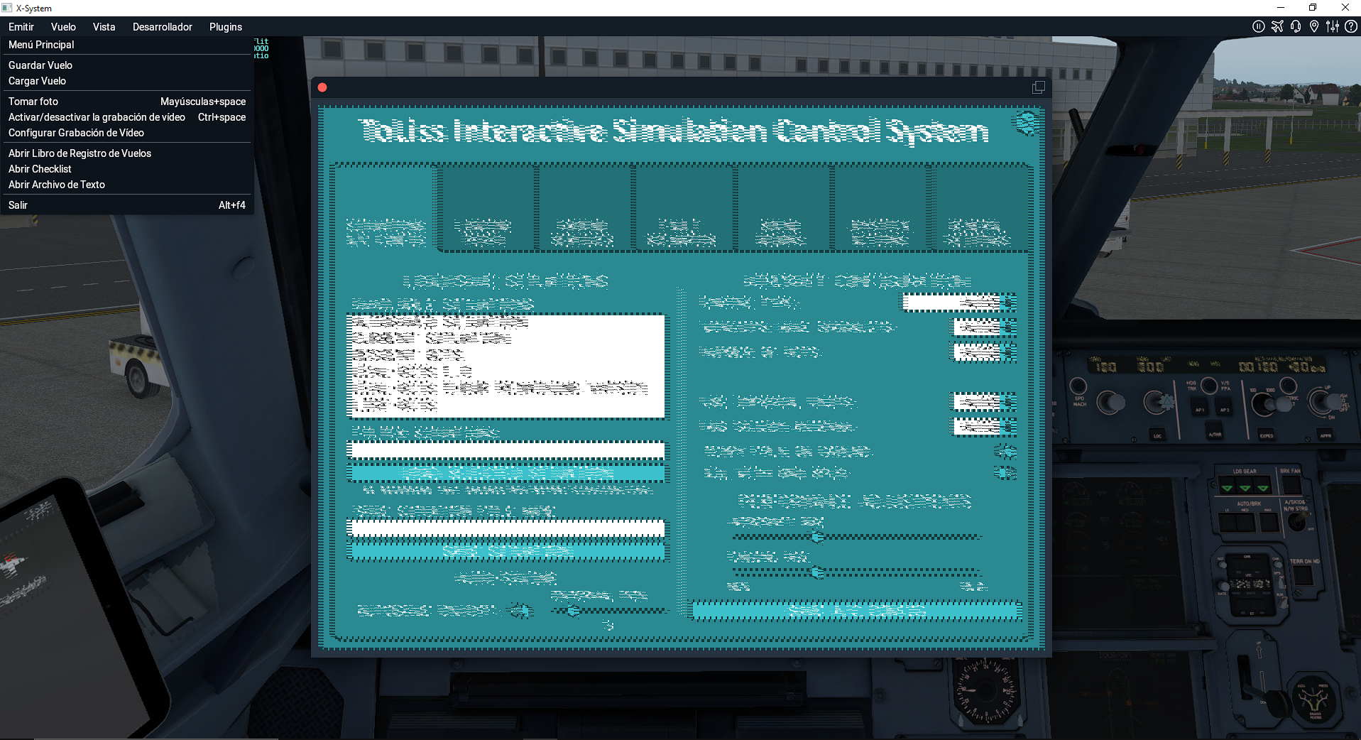
Task: Choose Abrir Libro de Registro de Vuelos
Action: click(127, 153)
